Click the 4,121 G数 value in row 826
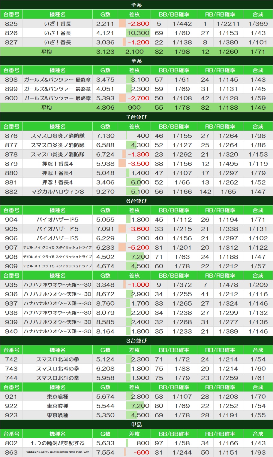The image size is (273, 457). [x=105, y=33]
